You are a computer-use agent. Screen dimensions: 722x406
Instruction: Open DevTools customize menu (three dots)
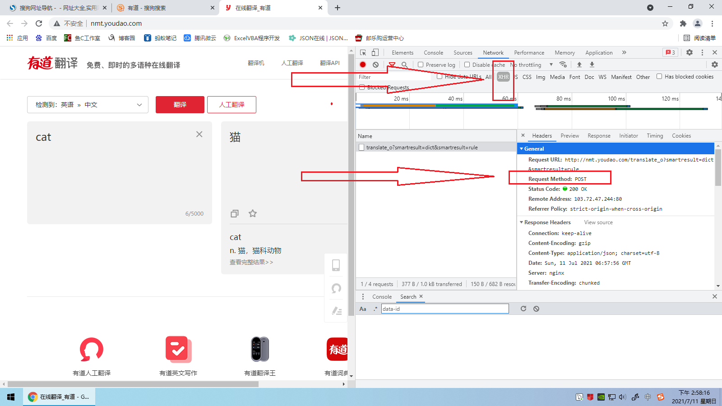702,52
